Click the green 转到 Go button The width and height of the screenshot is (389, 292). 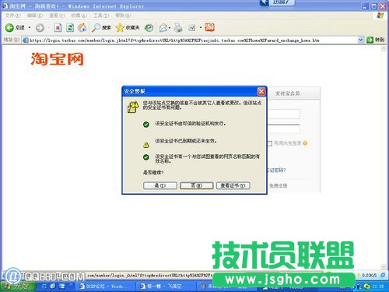click(x=375, y=40)
